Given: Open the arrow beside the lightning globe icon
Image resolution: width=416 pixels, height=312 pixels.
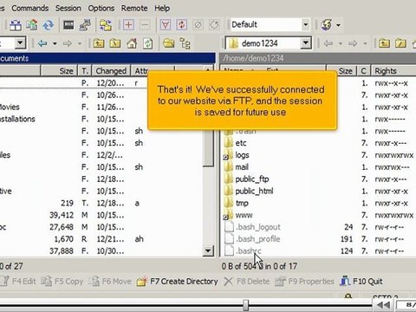Looking at the screenshot, I should pos(338,25).
